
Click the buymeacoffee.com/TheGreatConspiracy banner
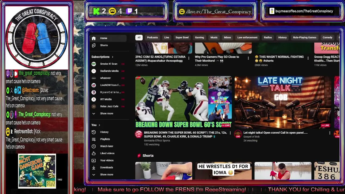(302, 11)
